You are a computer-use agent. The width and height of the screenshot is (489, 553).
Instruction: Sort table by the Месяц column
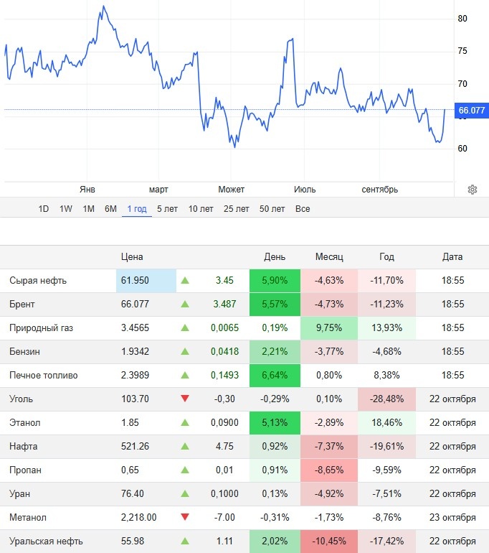(329, 256)
